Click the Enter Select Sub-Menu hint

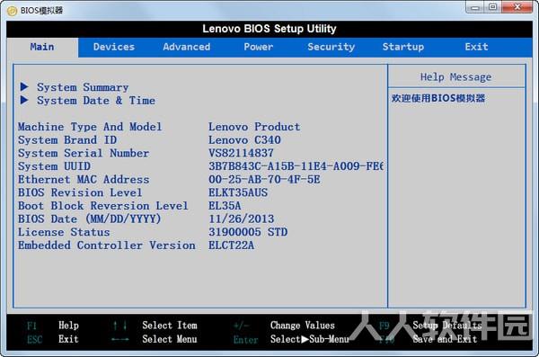point(291,339)
